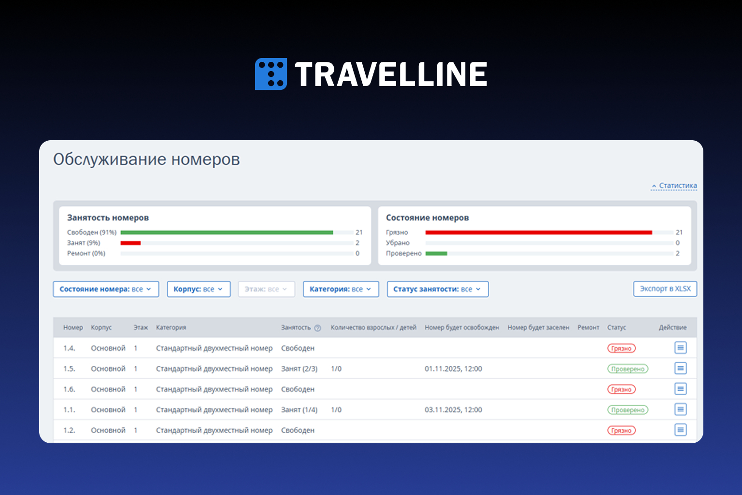Click the Корпус column header
The image size is (742, 495).
point(101,328)
